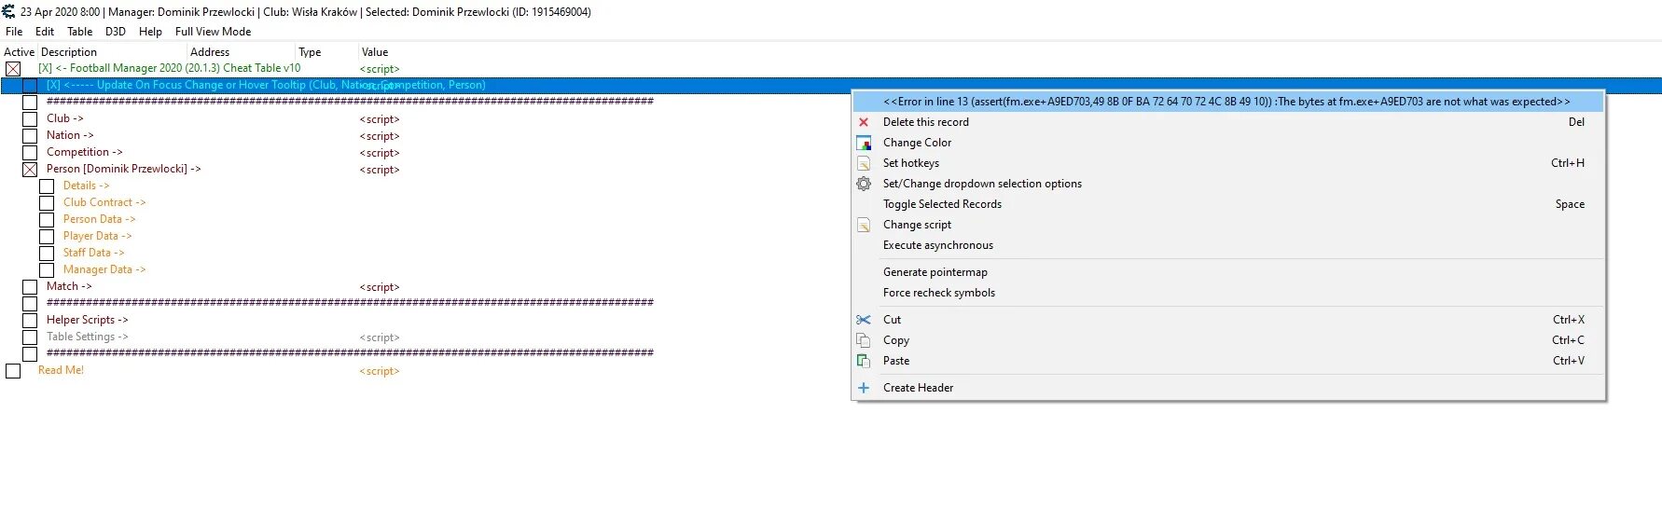
Task: Toggle the checkbox for the Competition -> entry
Action: [30, 153]
